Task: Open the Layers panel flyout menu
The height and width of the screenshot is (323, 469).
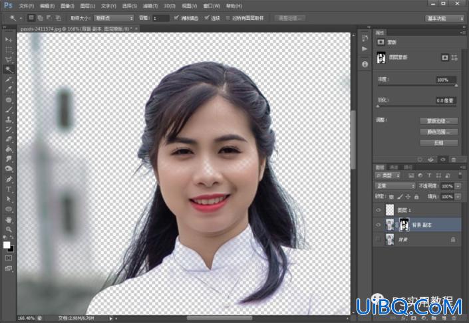Action: (463, 167)
